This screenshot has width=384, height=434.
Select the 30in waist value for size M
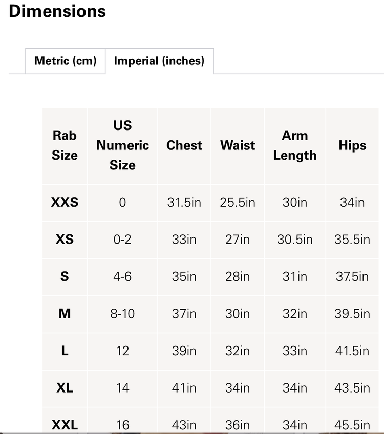coord(237,314)
